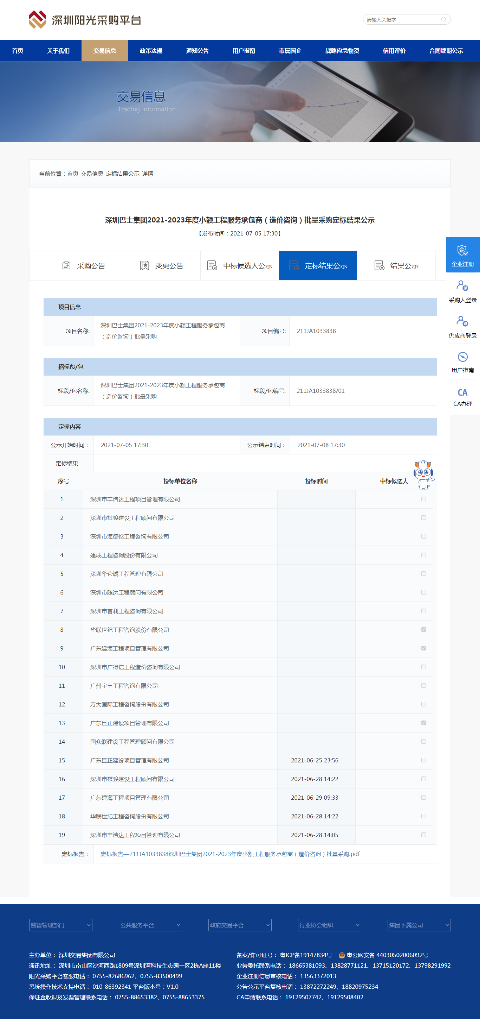Viewport: 492px width, 1019px height.
Task: Open the 政府交易平台 dropdown
Action: [240, 925]
